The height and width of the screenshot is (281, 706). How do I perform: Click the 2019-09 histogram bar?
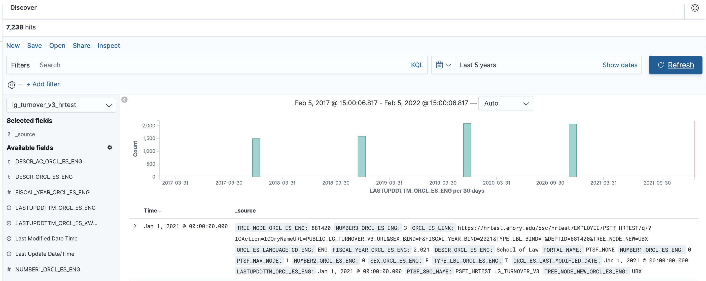point(467,150)
